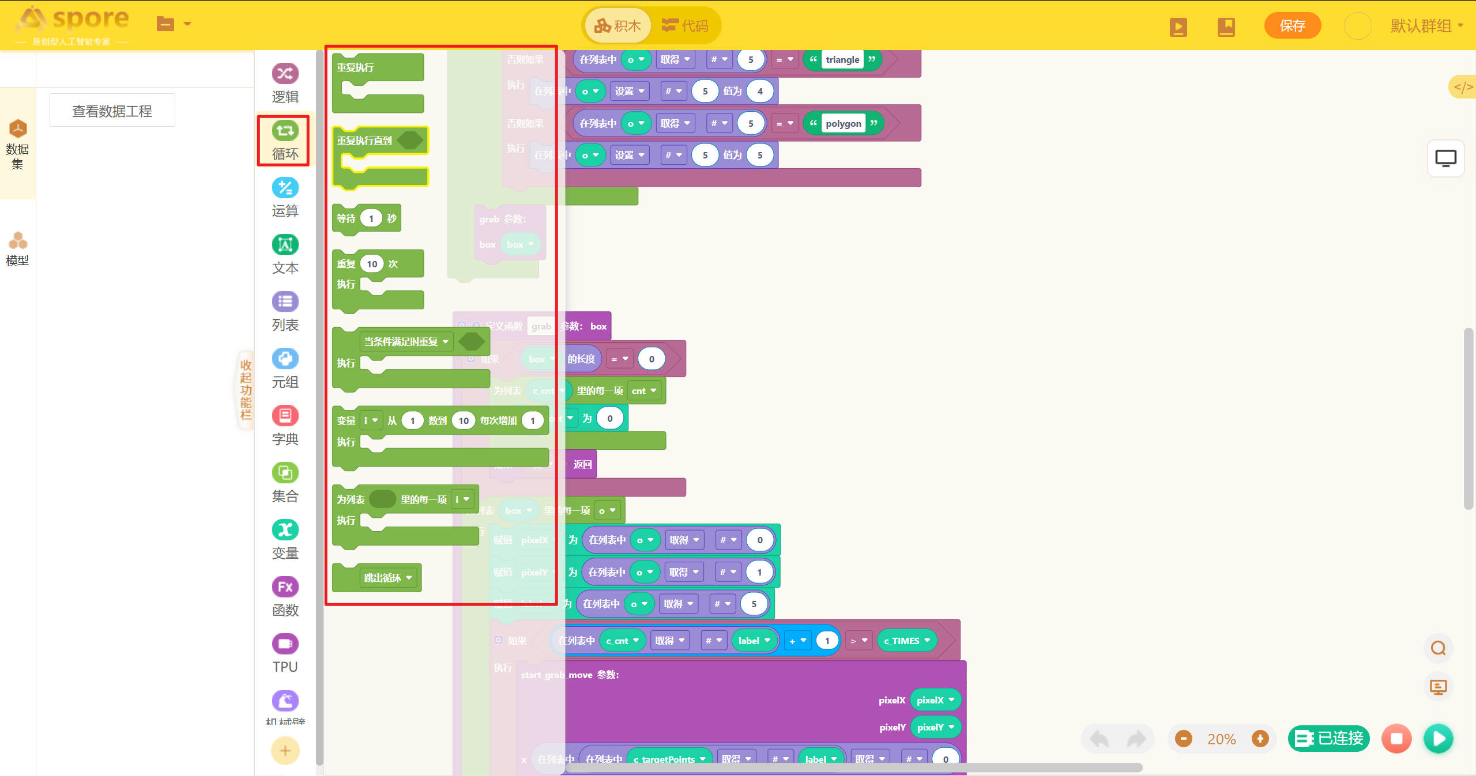Switch to the 模型 model sidebar tab
The height and width of the screenshot is (776, 1476).
click(x=17, y=248)
